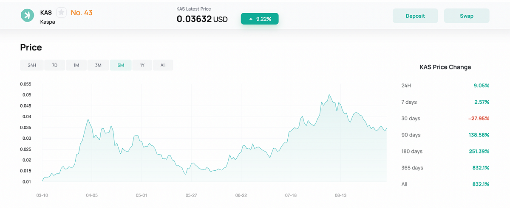Screen dimensions: 510x208
Task: Click the 365 days 832.1% value
Action: coord(481,168)
